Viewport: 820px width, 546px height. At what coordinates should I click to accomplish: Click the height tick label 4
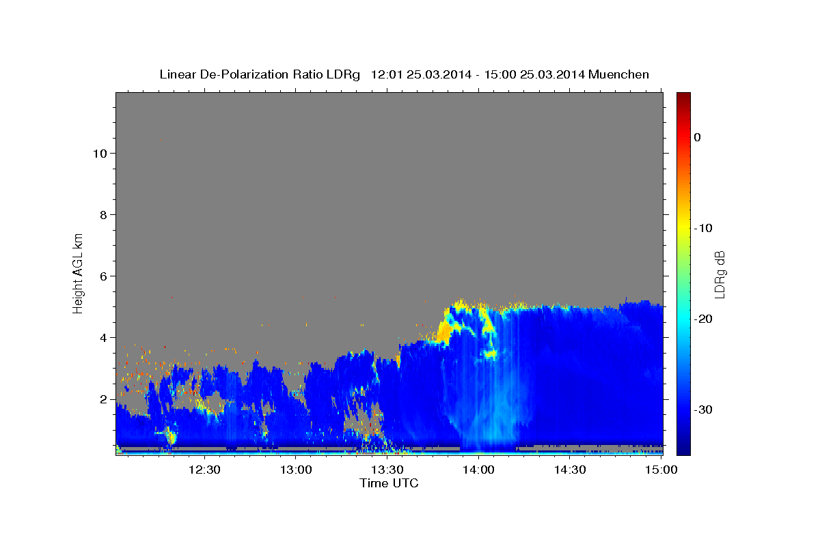103,337
